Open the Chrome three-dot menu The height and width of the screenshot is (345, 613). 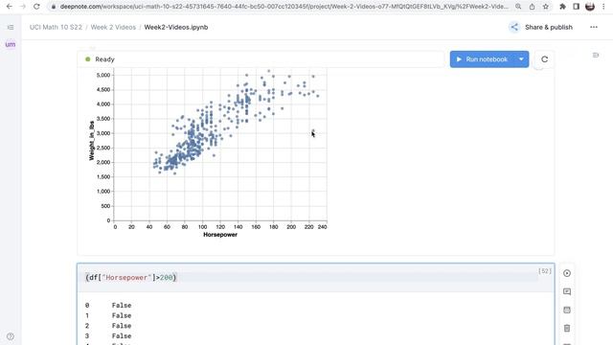tap(603, 7)
